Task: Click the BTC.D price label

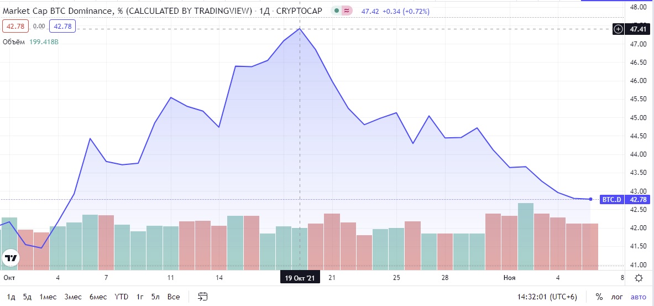Action: (610, 199)
